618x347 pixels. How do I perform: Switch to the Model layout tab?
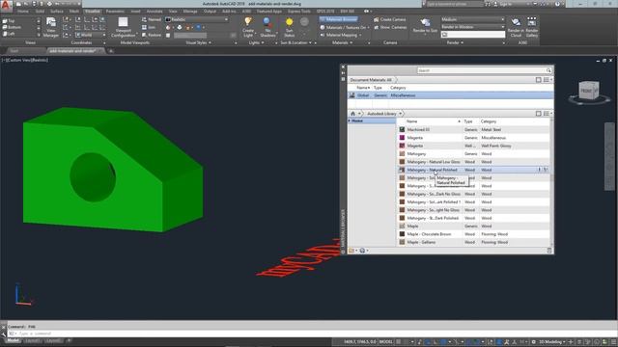click(x=13, y=340)
